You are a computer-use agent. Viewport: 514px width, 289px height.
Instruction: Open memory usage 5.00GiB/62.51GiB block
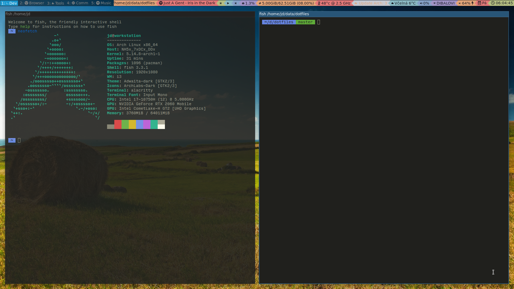[286, 3]
